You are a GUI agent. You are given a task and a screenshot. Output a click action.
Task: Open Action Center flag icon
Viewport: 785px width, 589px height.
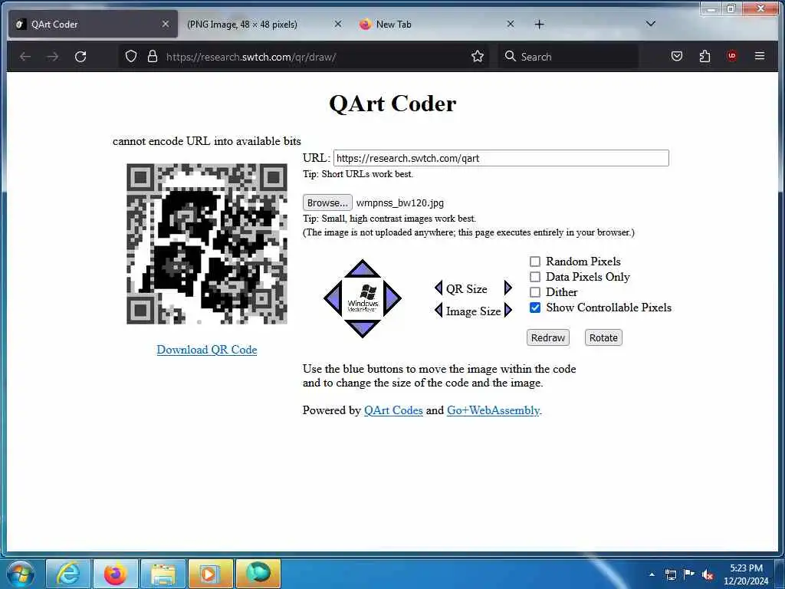(689, 574)
